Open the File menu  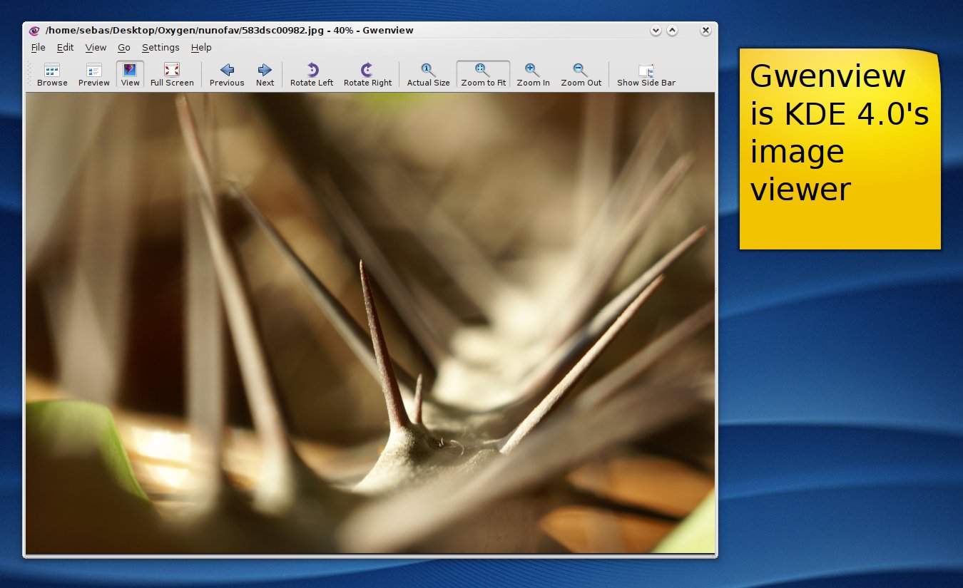[x=38, y=48]
